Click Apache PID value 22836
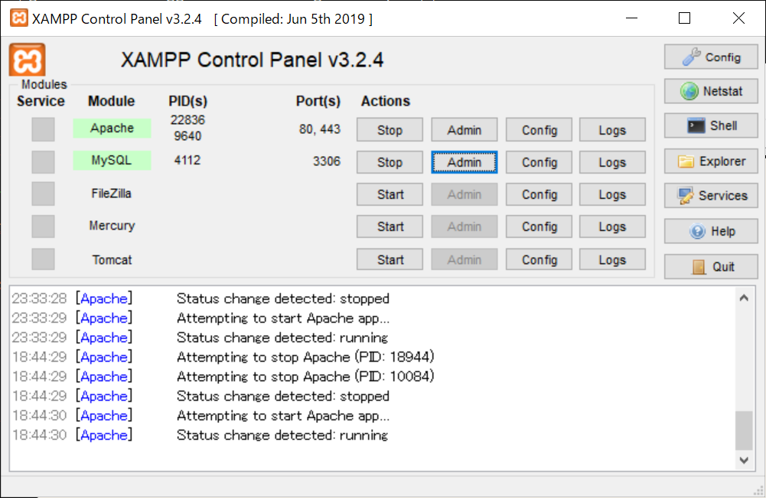Viewport: 766px width, 498px height. pyautogui.click(x=187, y=119)
